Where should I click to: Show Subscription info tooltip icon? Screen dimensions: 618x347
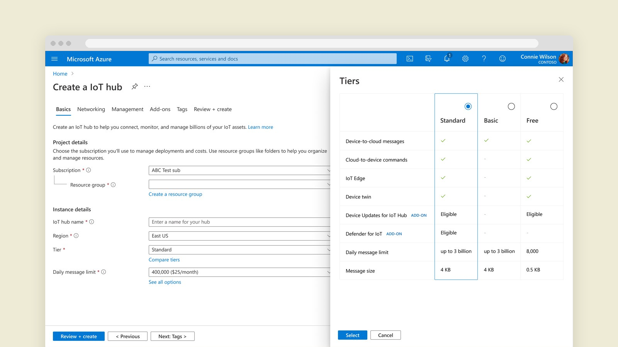[88, 170]
